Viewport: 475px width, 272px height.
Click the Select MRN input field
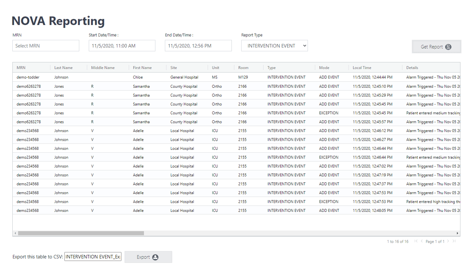46,46
